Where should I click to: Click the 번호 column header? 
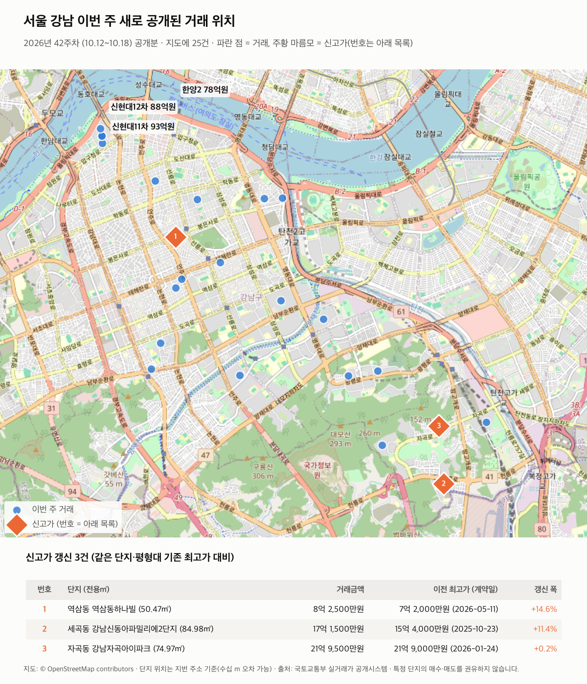(x=45, y=589)
